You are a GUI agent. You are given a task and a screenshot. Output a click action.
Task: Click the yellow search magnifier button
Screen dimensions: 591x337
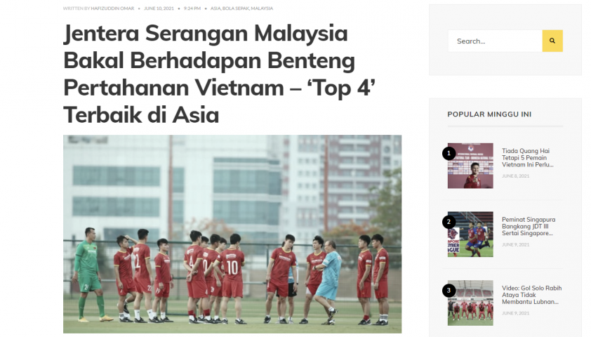pos(552,41)
